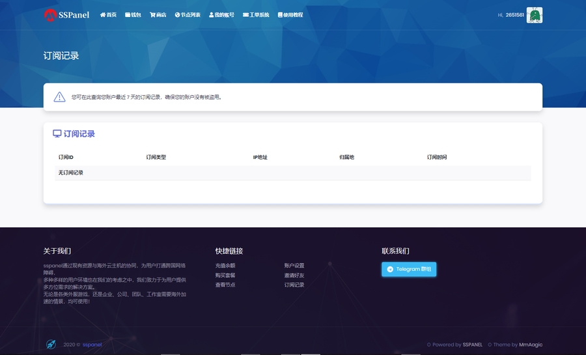
Task: Open 邀请好友 footer link
Action: pyautogui.click(x=294, y=276)
